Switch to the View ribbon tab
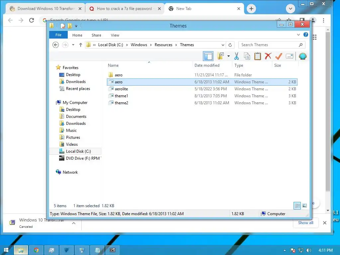The image size is (340, 255). [x=115, y=35]
